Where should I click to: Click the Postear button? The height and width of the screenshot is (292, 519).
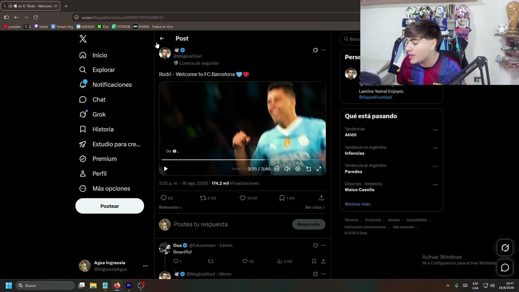[109, 206]
